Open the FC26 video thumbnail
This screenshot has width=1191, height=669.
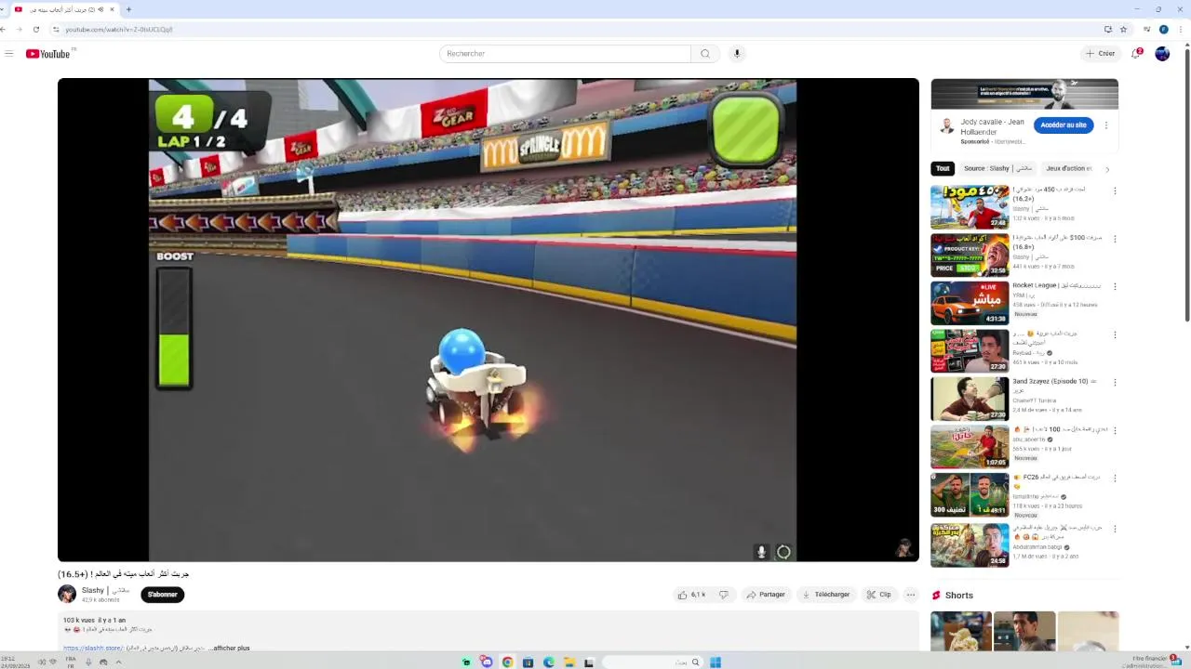[970, 494]
